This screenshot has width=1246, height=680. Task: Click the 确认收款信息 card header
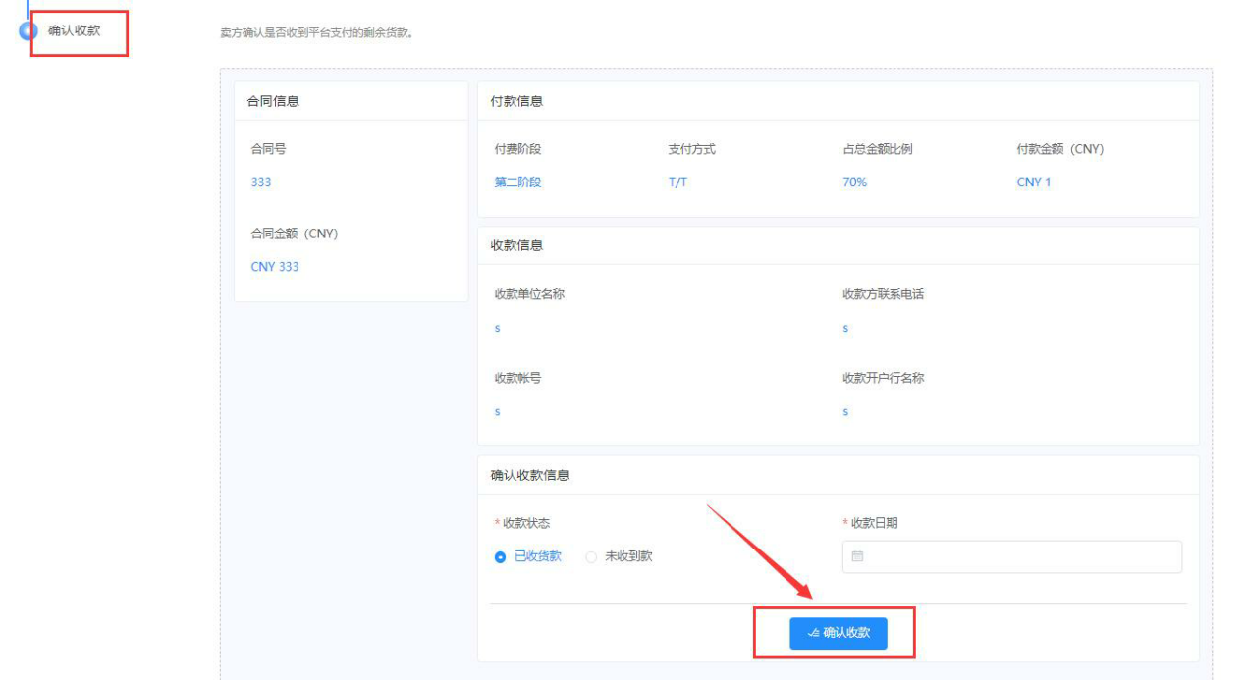[838, 475]
